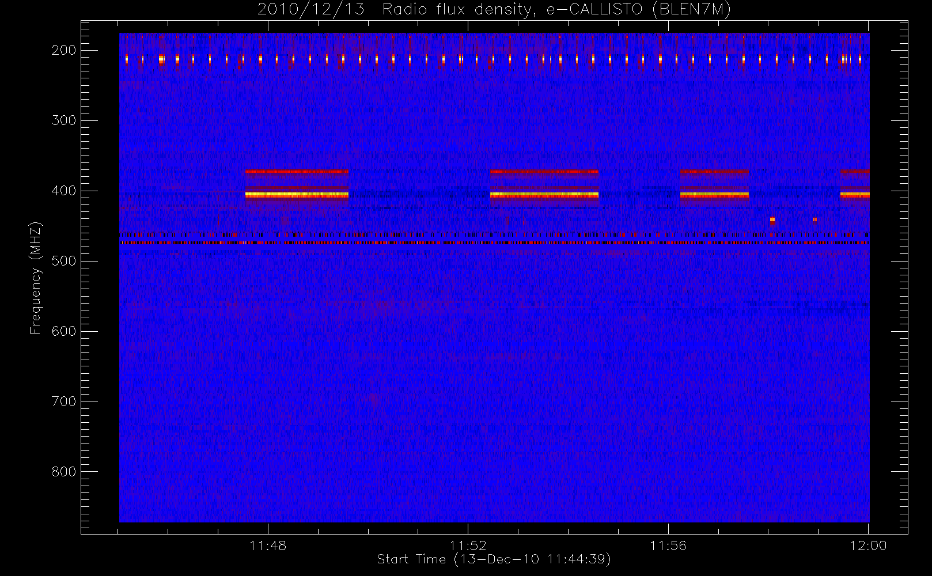Viewport: 932px width, 576px height.
Task: Click the second yellow emission band after 11:52
Action: 544,195
